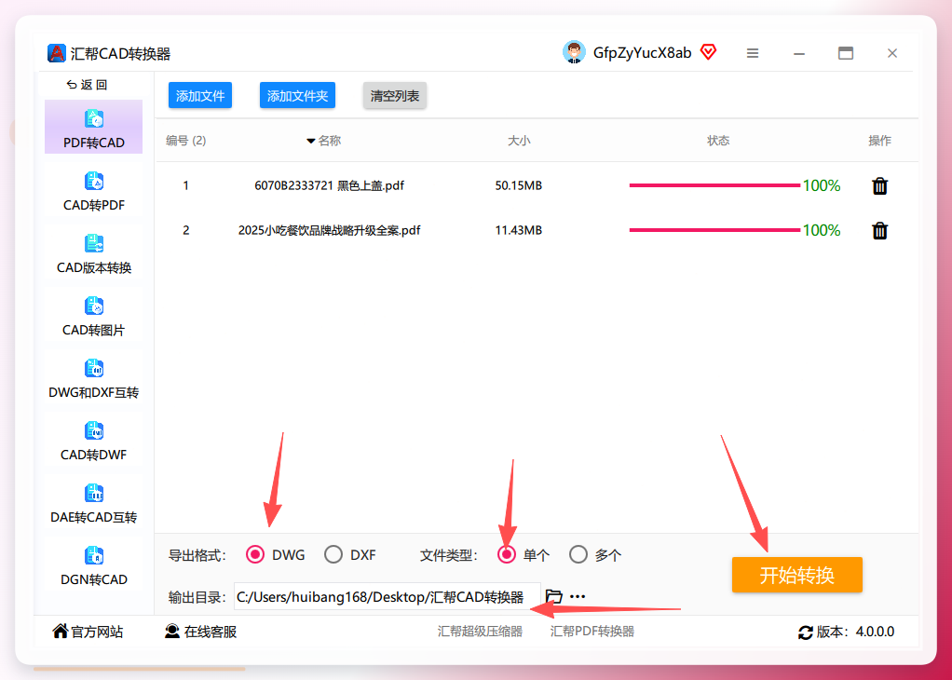Screen dimensions: 952x680
Task: Select the DWG和DXF互转 sidebar icon
Action: 93,369
